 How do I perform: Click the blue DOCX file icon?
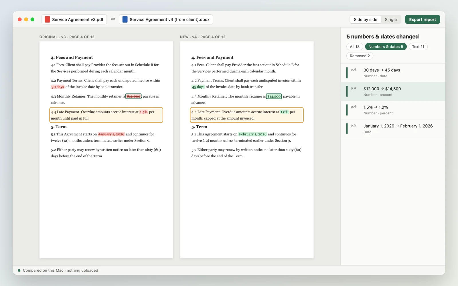pyautogui.click(x=125, y=19)
